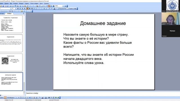This screenshot has width=180, height=101.
Task: Click the Заметки к слайду notes field
Action: 103,93
